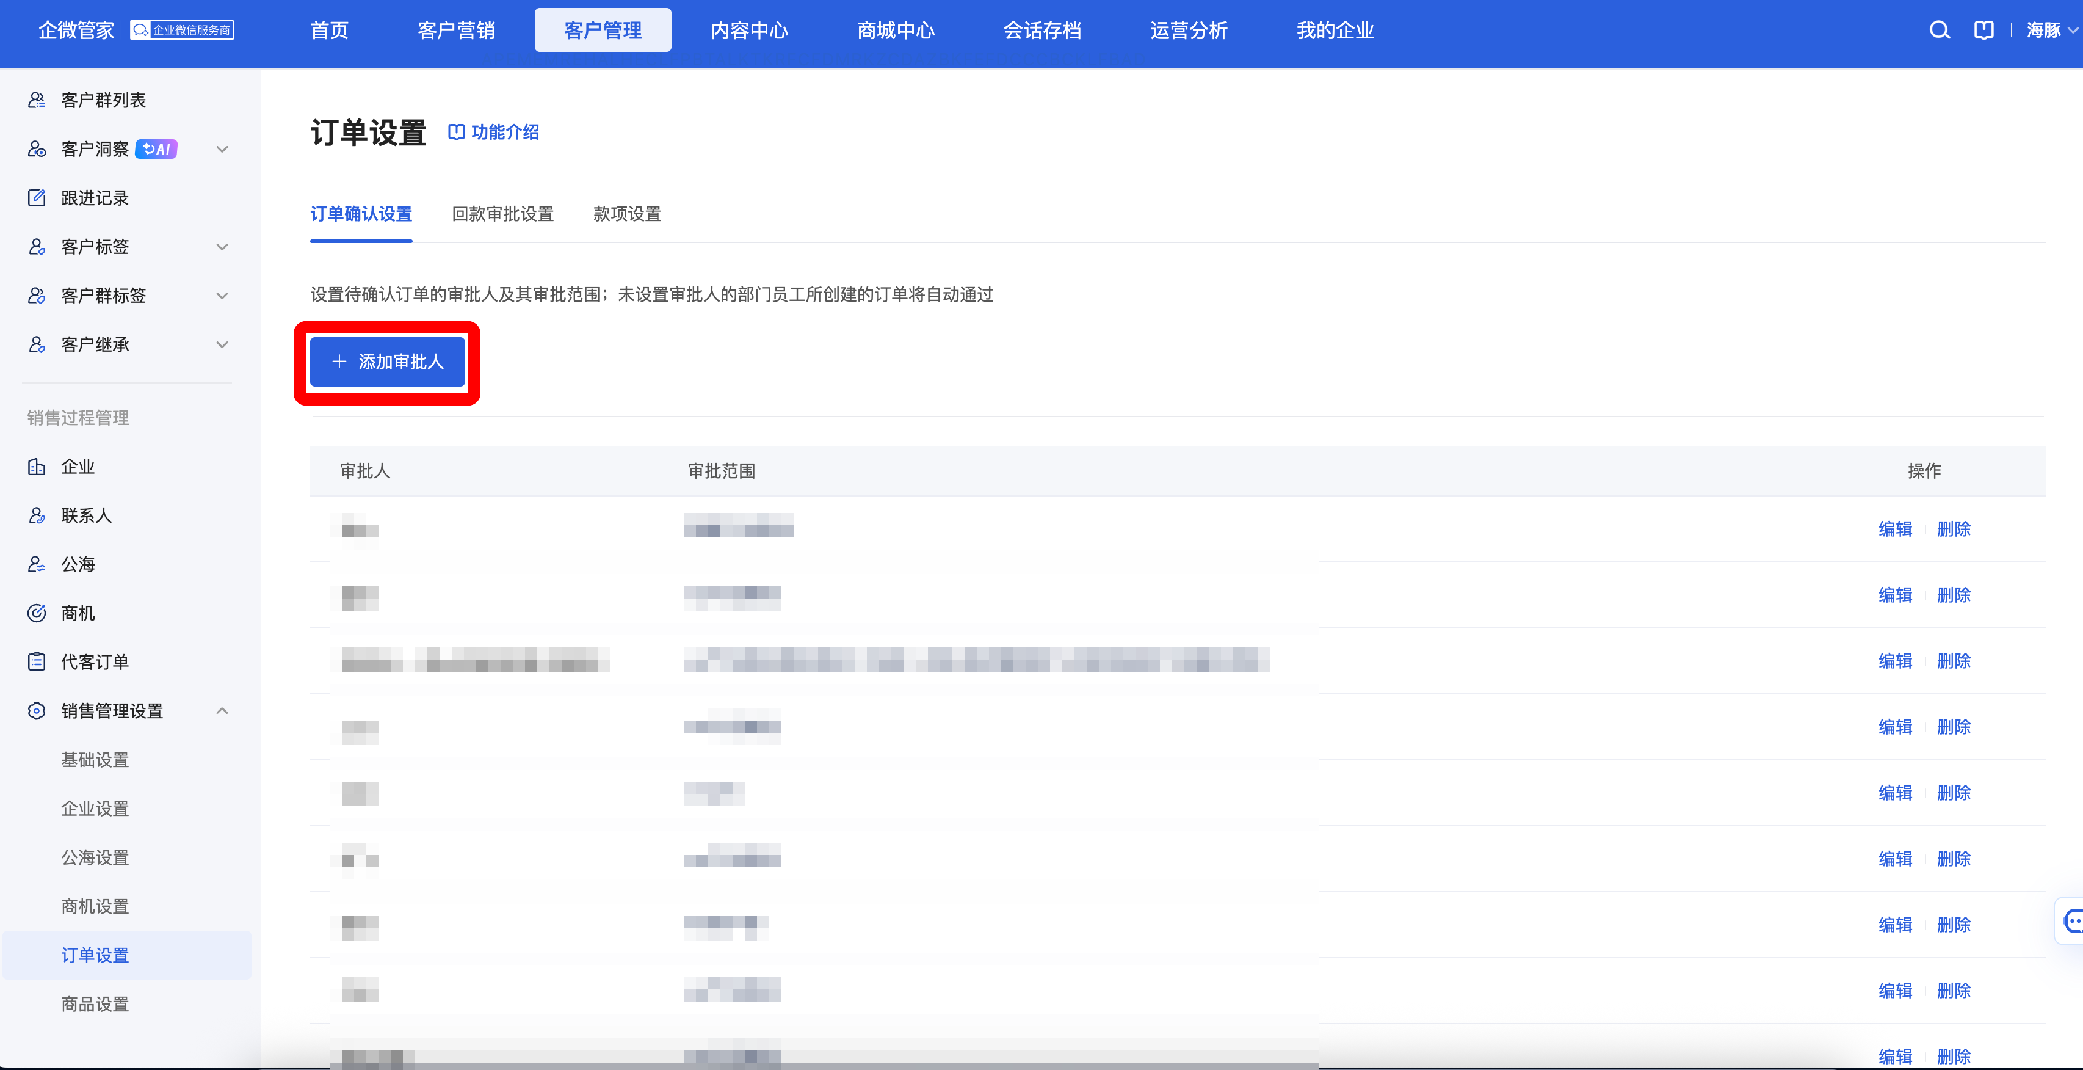Click the 客户群列表 sidebar icon

(37, 100)
